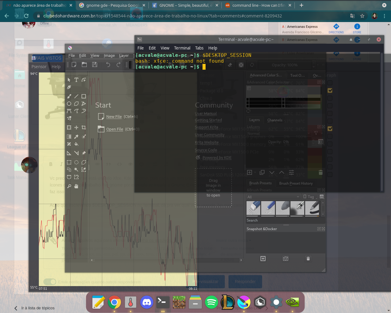Adjust Krita's brush Opacity 100% slider

(x=285, y=65)
